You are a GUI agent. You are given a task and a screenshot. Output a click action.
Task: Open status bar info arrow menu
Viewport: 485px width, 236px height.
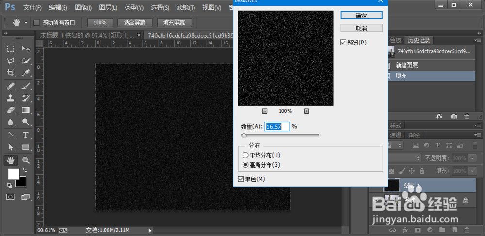coord(150,230)
